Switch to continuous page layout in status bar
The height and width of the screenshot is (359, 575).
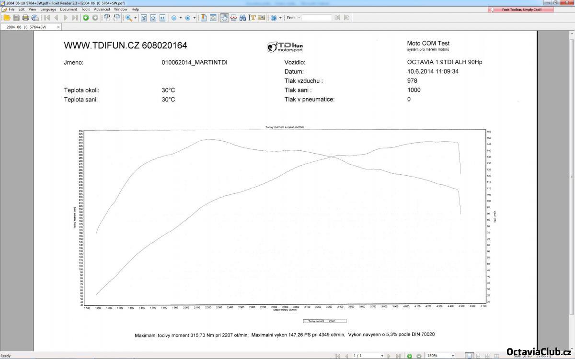(478, 356)
